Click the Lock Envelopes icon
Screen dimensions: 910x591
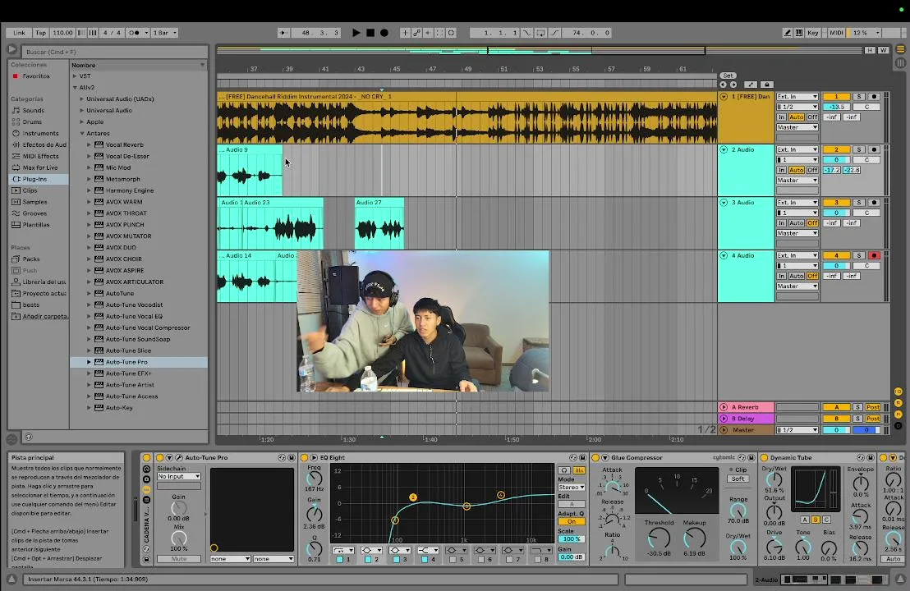(x=766, y=85)
